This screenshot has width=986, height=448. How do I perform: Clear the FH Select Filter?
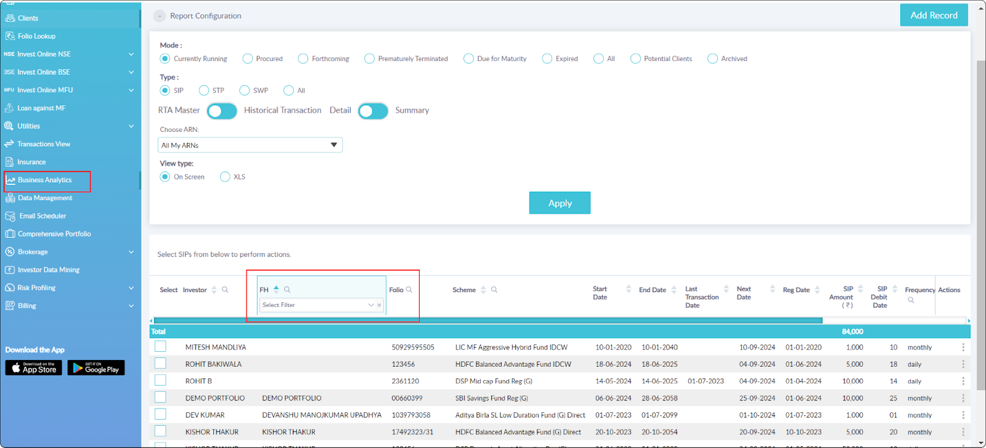point(379,305)
